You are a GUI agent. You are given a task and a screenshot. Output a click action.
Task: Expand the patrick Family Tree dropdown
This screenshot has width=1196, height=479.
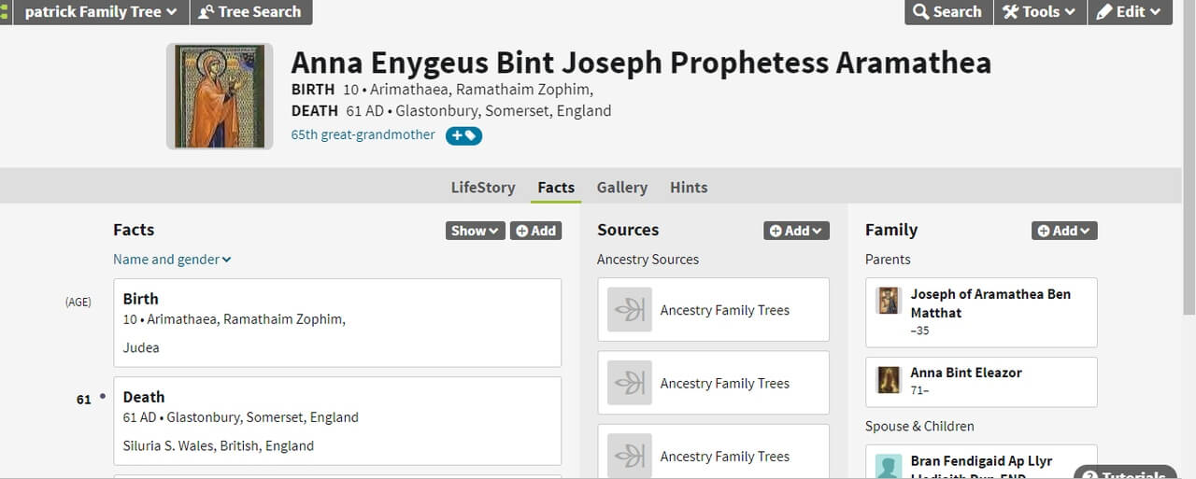[x=100, y=12]
